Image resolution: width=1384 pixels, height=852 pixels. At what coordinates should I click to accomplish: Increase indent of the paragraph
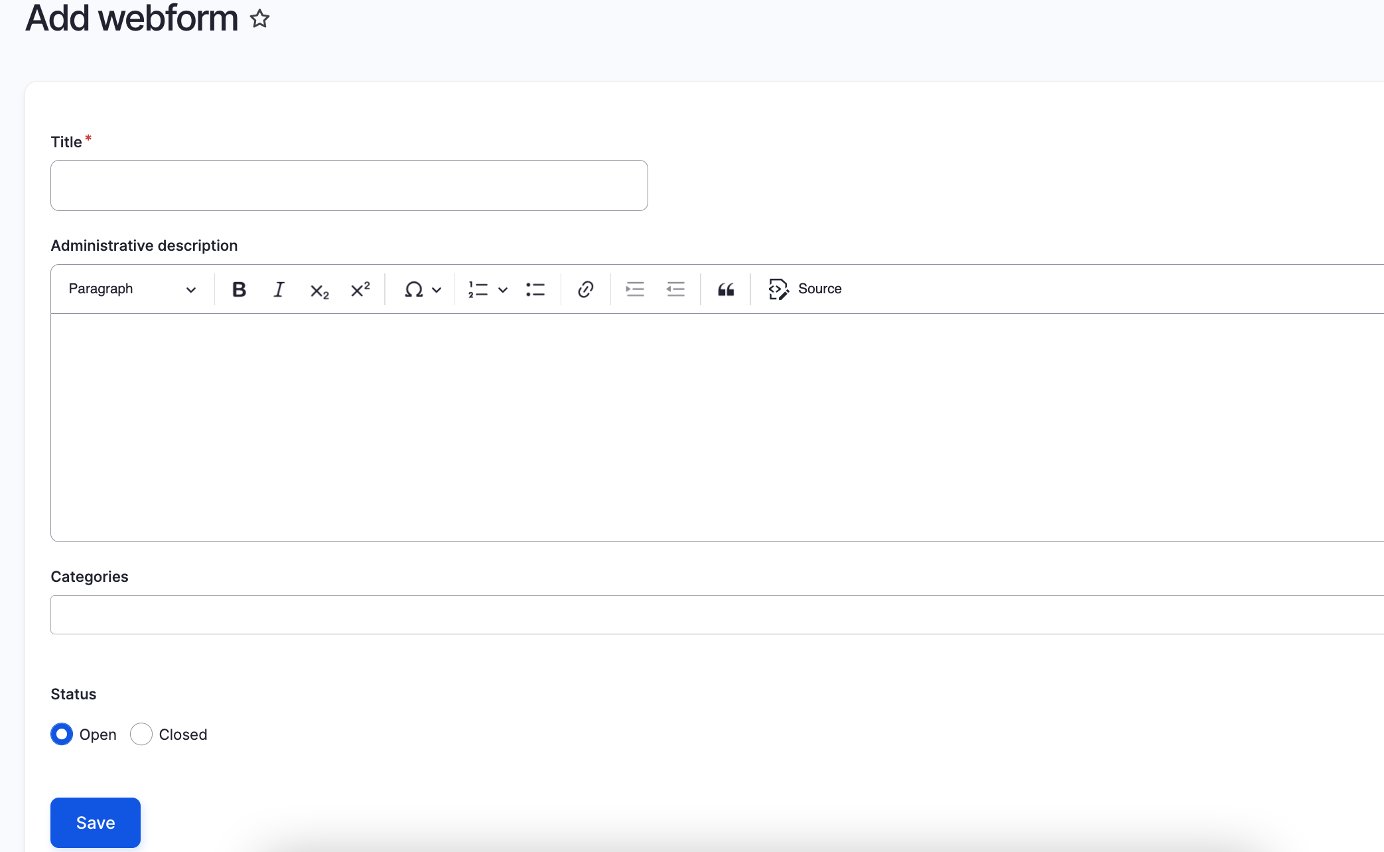coord(635,289)
